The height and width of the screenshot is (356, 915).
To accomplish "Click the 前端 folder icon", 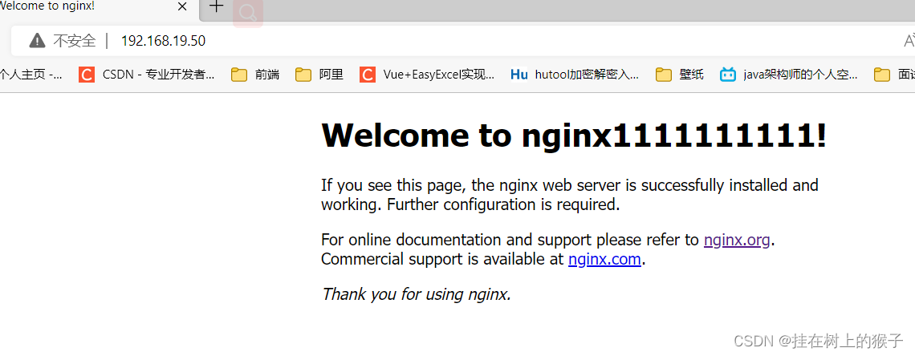I will tap(238, 75).
